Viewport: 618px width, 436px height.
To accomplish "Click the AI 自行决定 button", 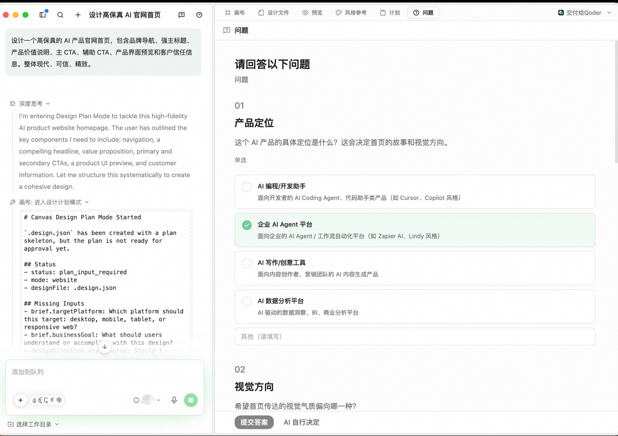I will pyautogui.click(x=302, y=422).
